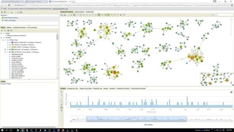Open the K-Core Analysis tab

(32, 27)
